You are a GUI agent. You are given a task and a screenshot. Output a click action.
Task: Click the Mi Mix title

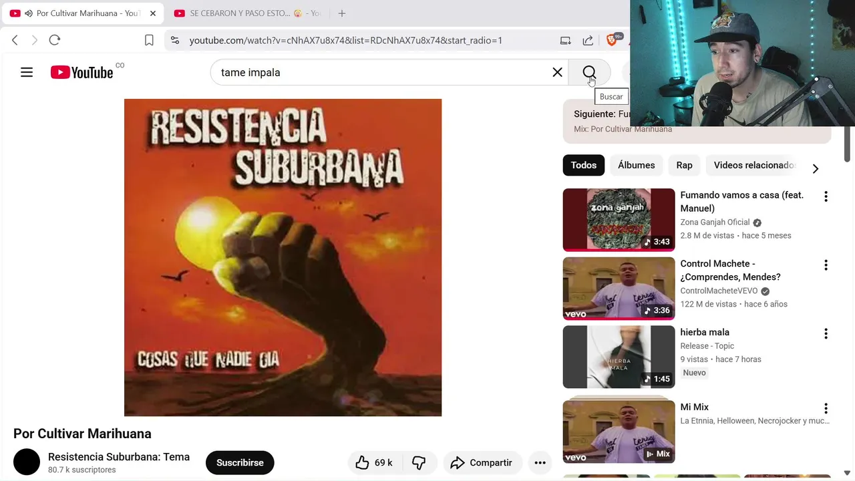(x=694, y=407)
